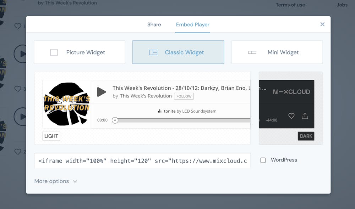Click the Mini Widget bar icon
This screenshot has height=209, width=355.
click(x=252, y=52)
